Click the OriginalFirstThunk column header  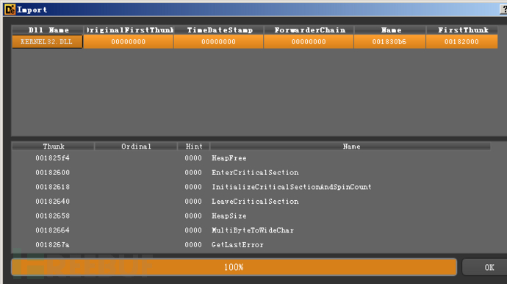click(129, 30)
